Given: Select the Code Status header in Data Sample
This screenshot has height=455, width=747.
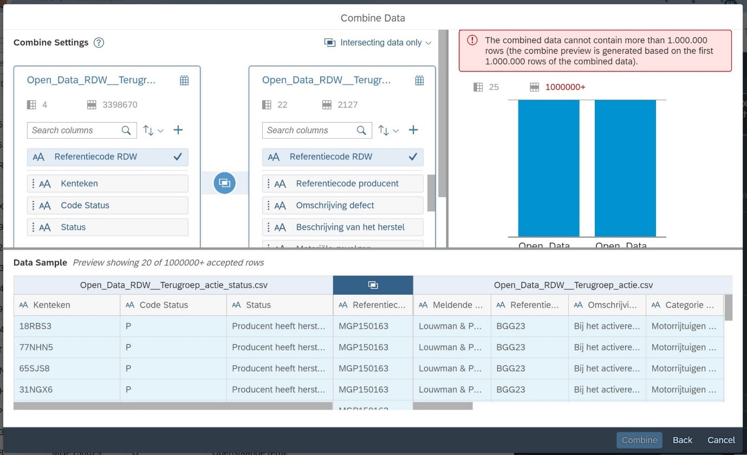Looking at the screenshot, I should 173,305.
